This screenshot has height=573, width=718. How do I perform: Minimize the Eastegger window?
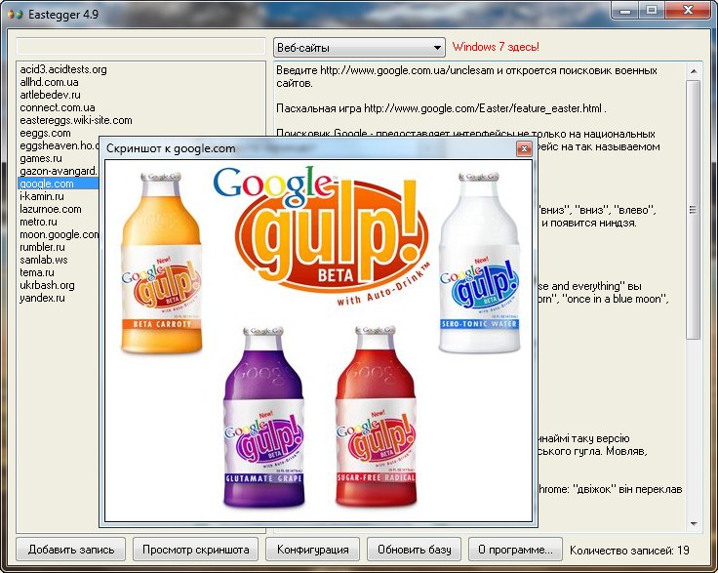tap(625, 10)
